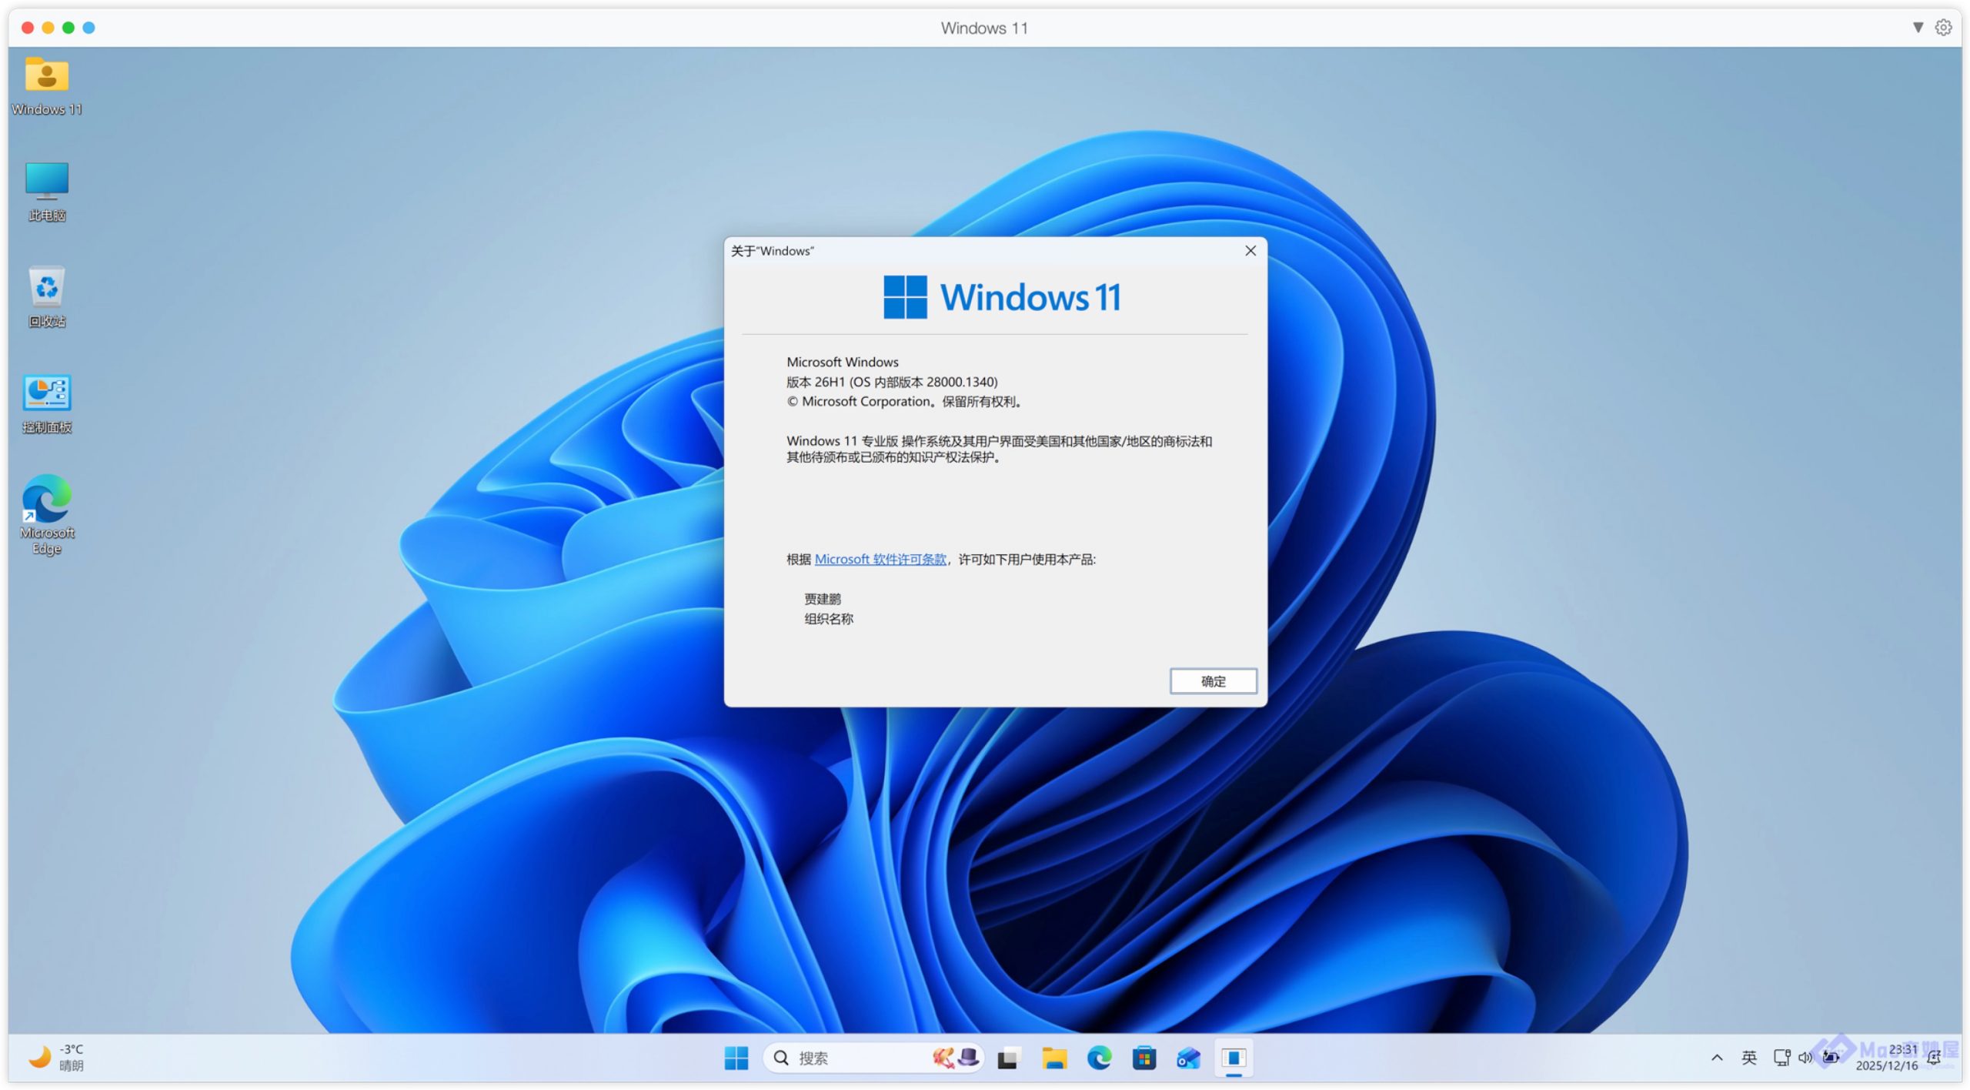Open Task View from the taskbar
This screenshot has height=1090, width=1970.
tap(1007, 1058)
